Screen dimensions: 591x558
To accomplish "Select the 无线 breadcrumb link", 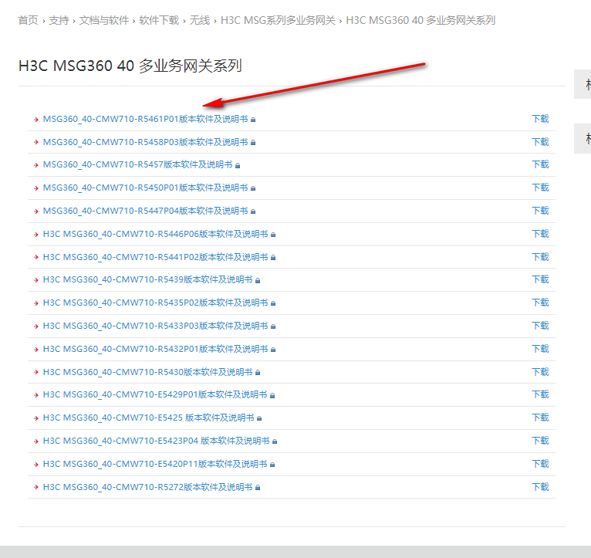I will coord(200,20).
